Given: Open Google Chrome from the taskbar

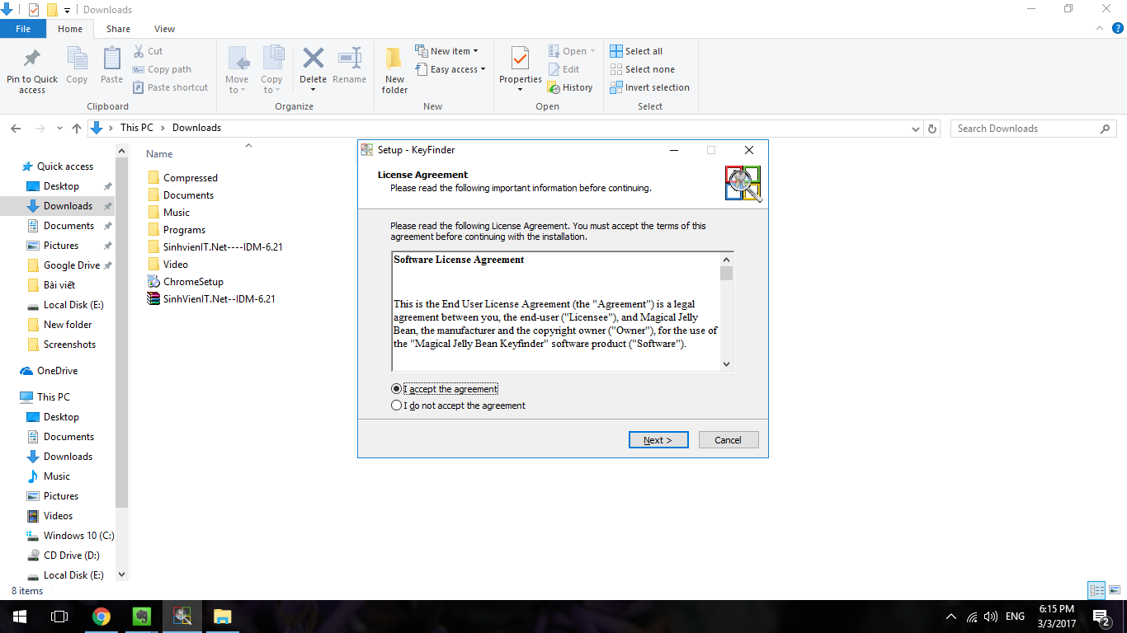Looking at the screenshot, I should (x=101, y=617).
